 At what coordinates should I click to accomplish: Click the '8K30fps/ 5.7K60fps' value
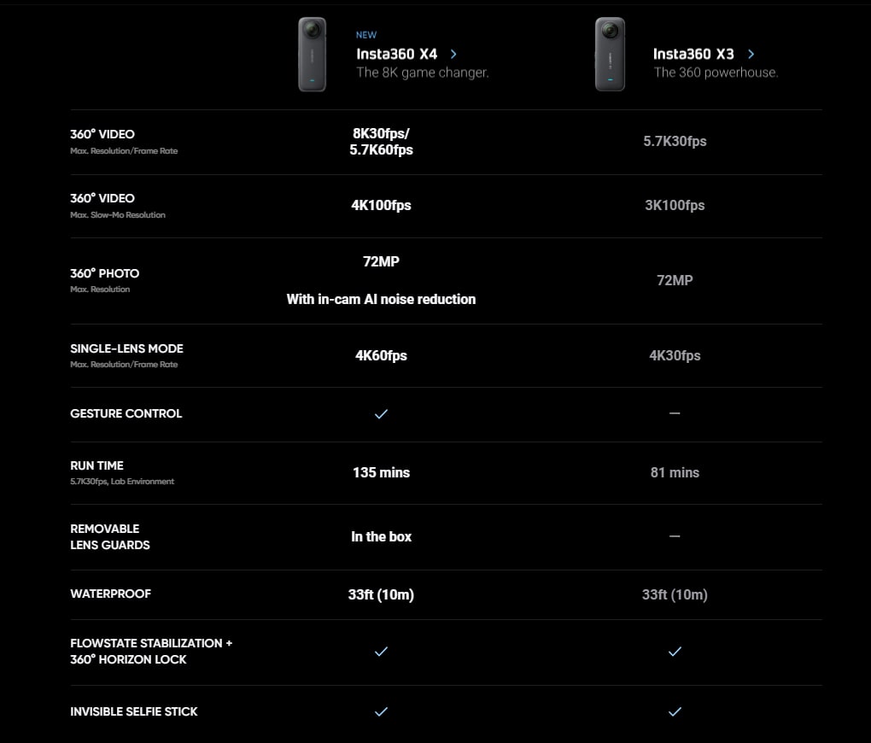coord(381,142)
